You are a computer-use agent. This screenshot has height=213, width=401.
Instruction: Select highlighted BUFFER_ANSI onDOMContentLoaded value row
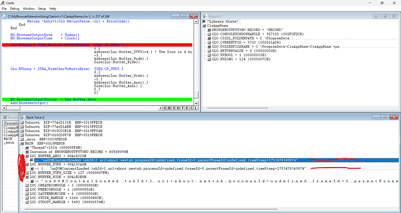[x=216, y=160]
